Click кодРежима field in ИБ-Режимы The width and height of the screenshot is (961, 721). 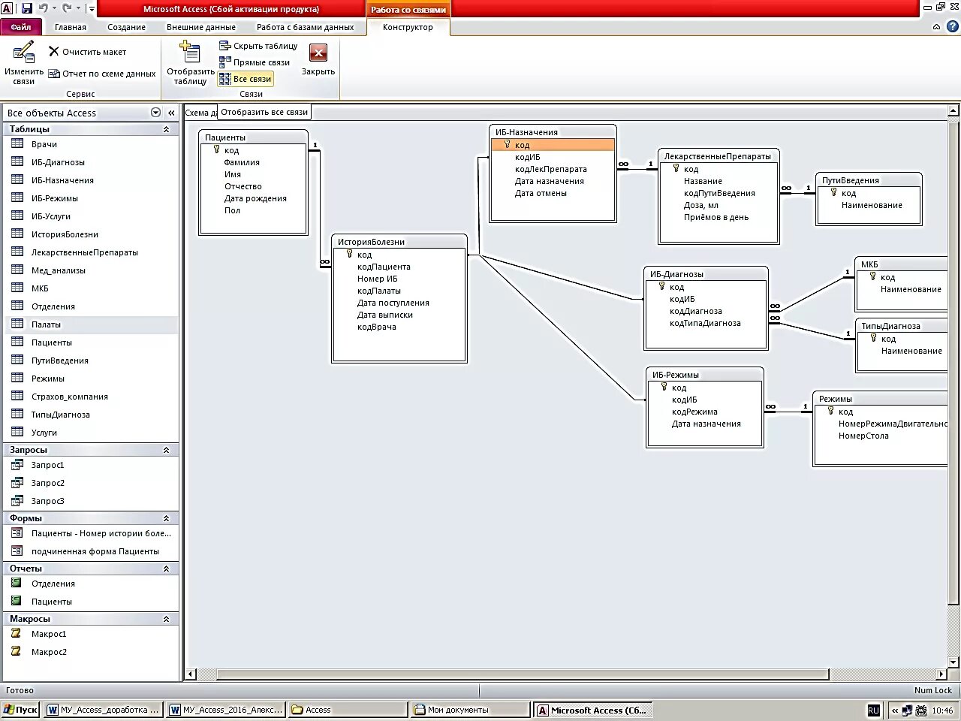tap(694, 412)
